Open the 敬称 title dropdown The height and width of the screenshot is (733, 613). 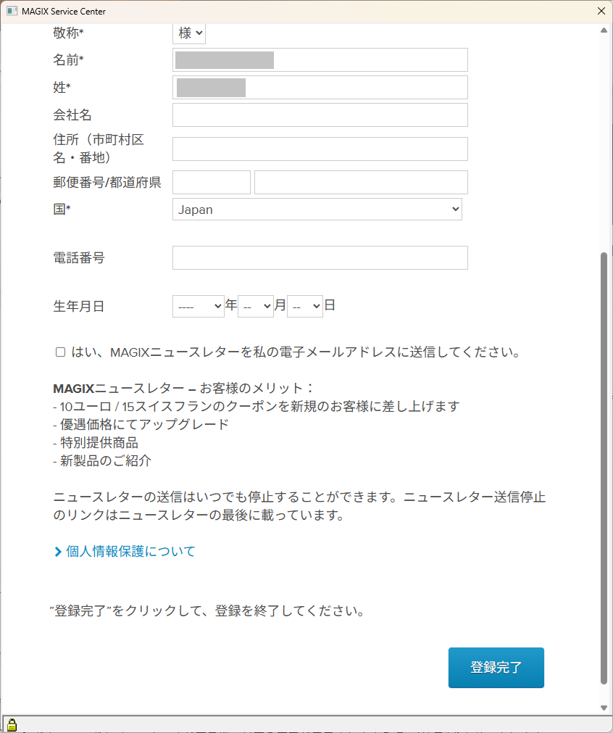[x=189, y=33]
